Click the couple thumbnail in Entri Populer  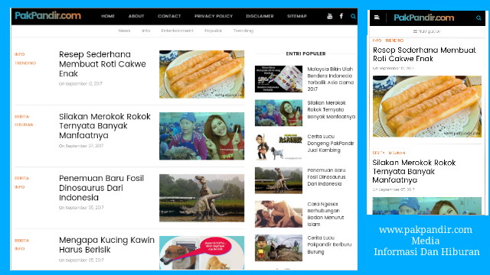pyautogui.click(x=279, y=214)
